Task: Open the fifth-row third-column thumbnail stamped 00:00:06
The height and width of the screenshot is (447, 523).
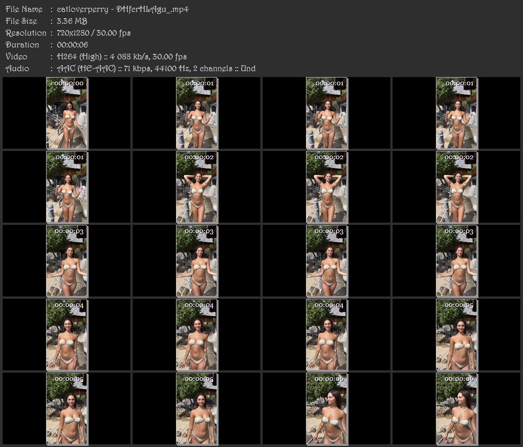Action: [x=327, y=409]
